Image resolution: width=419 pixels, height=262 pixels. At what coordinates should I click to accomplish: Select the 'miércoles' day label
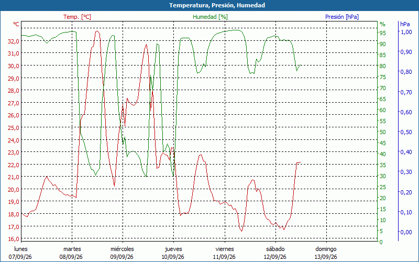click(122, 249)
